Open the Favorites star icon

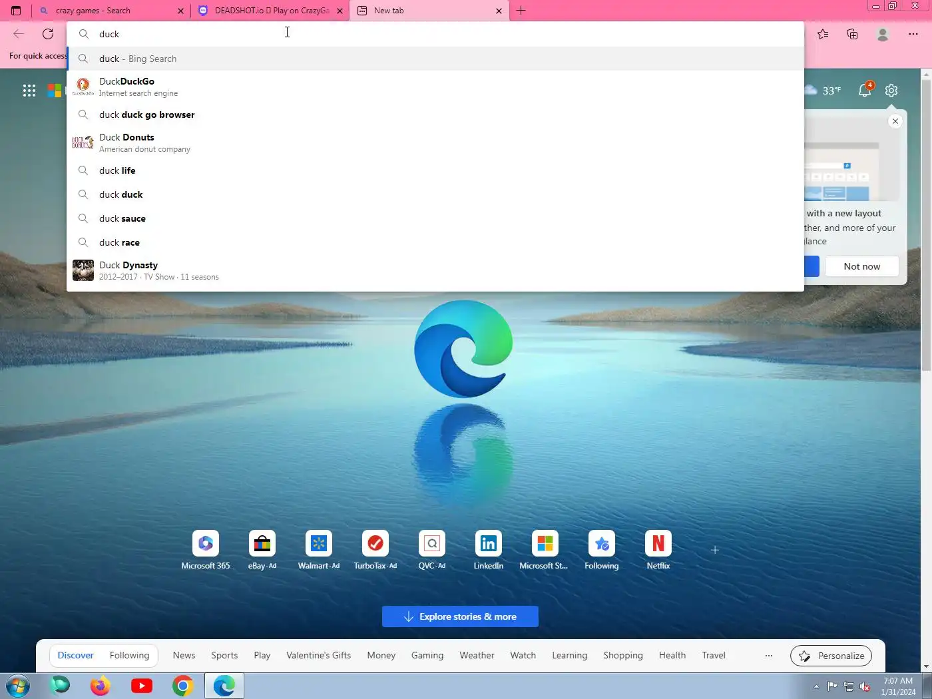tap(823, 34)
